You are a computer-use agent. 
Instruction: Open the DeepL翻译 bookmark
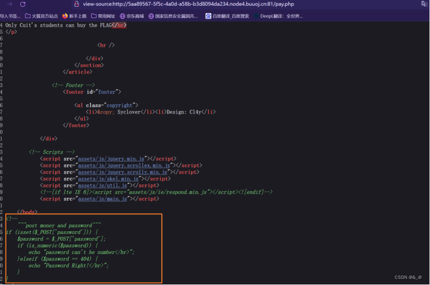pyautogui.click(x=278, y=16)
